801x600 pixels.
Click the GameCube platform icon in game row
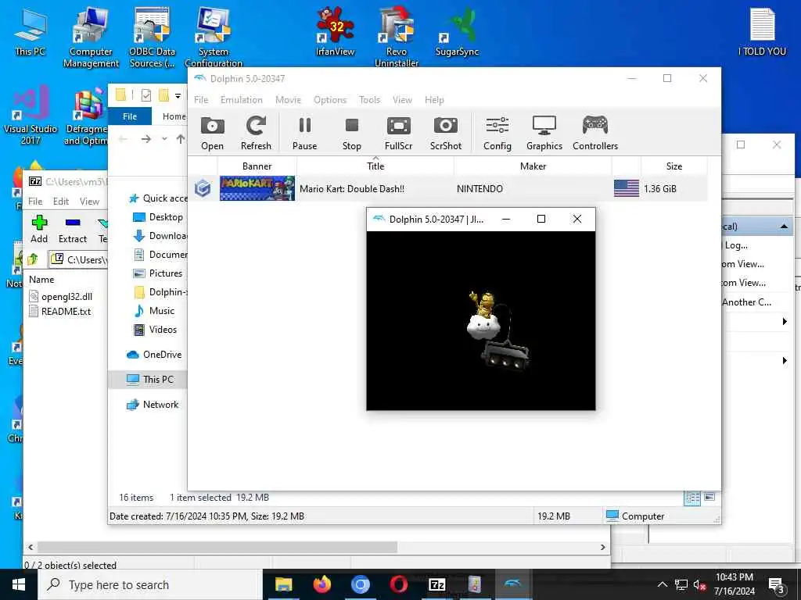point(203,188)
